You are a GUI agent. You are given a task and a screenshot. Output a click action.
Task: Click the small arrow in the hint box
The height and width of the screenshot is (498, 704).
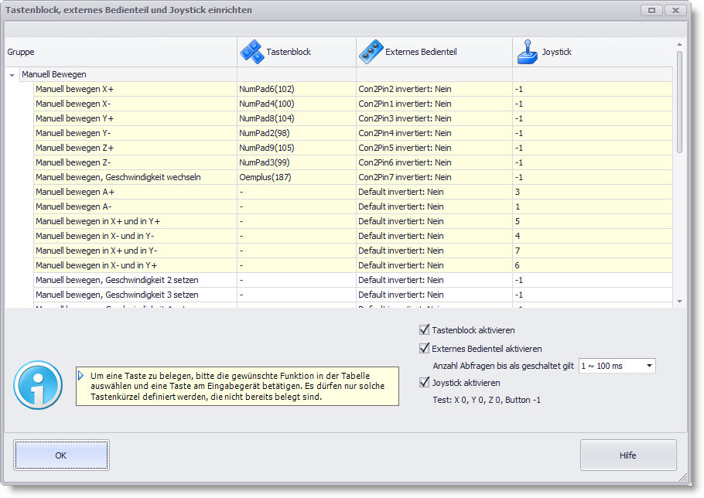click(81, 375)
